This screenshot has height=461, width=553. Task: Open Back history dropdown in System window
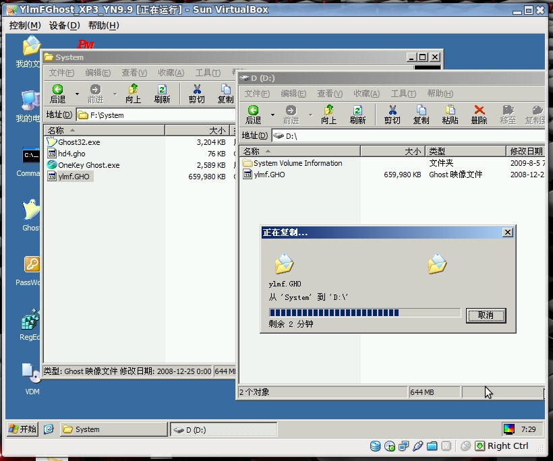click(x=77, y=94)
